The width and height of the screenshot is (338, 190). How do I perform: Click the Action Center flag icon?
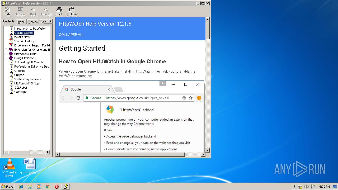313,187
